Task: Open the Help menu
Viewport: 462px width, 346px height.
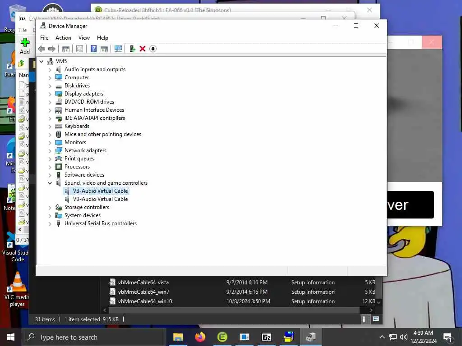Action: tap(102, 38)
